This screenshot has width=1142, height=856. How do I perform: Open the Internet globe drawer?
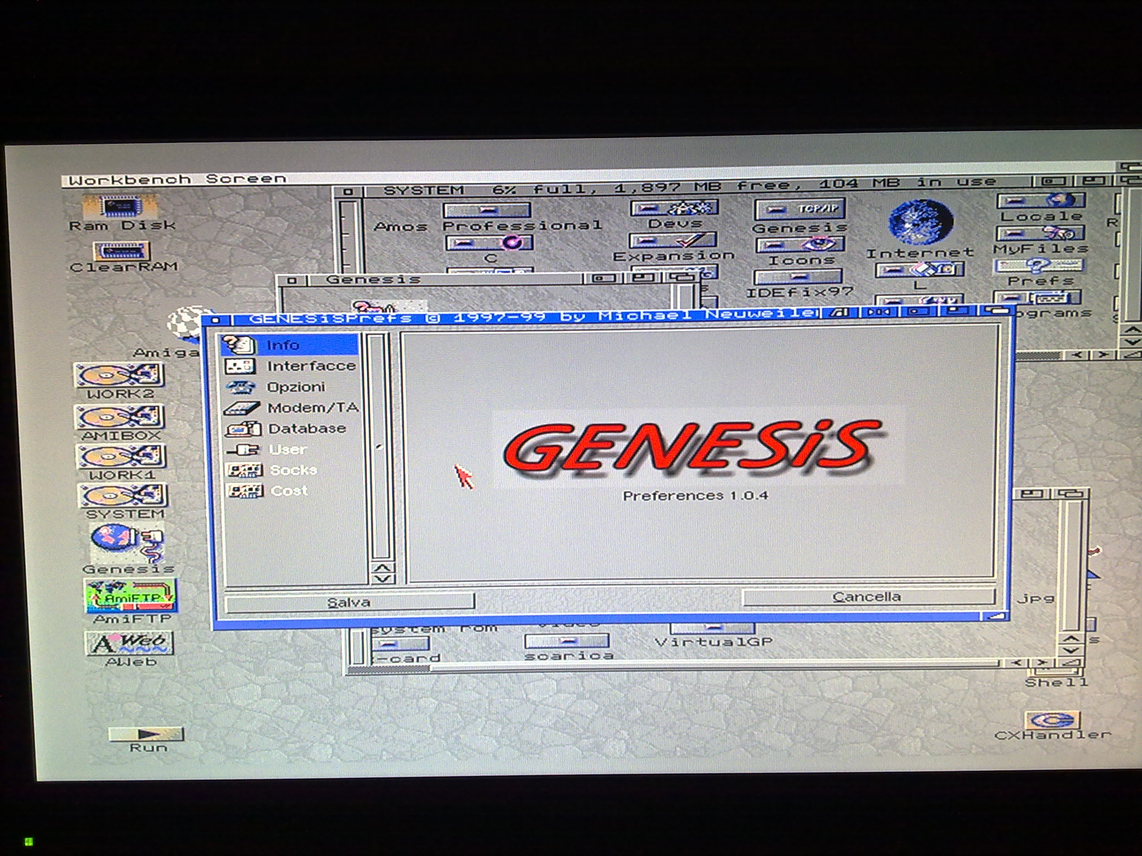tap(920, 222)
